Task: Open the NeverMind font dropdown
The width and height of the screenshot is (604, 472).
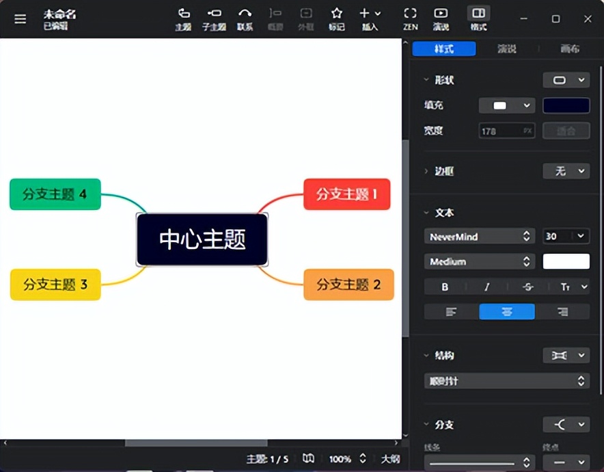Action: point(479,236)
